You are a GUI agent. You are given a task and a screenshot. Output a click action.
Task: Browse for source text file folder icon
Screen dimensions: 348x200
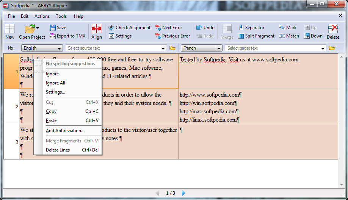(172, 48)
